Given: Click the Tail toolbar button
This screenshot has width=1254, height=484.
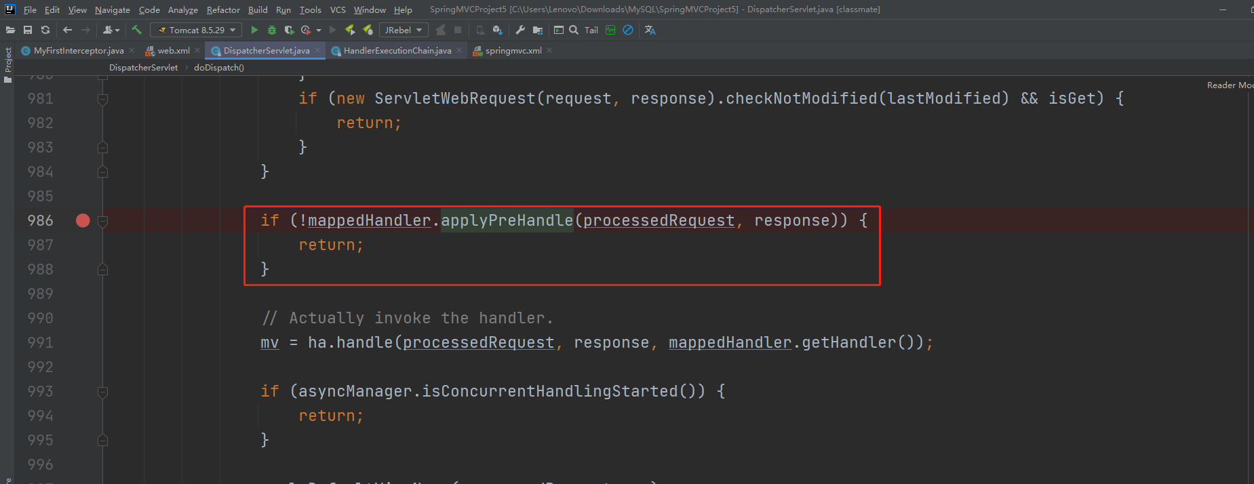Looking at the screenshot, I should (x=591, y=30).
